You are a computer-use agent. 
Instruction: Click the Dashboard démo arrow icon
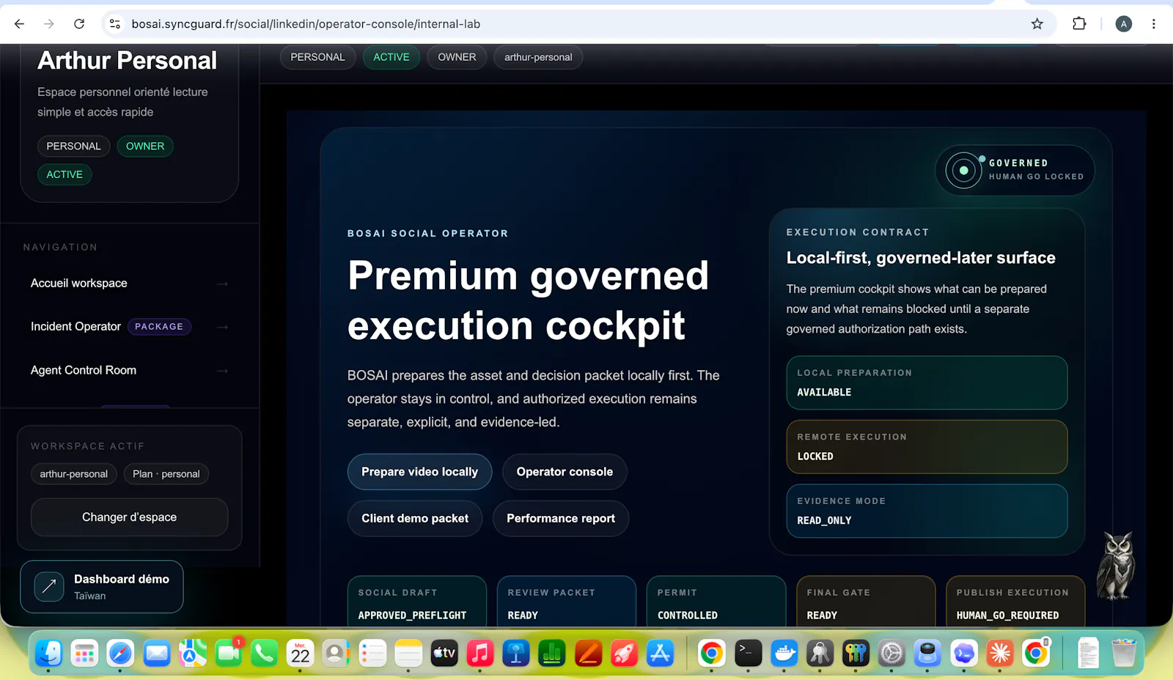coord(49,586)
